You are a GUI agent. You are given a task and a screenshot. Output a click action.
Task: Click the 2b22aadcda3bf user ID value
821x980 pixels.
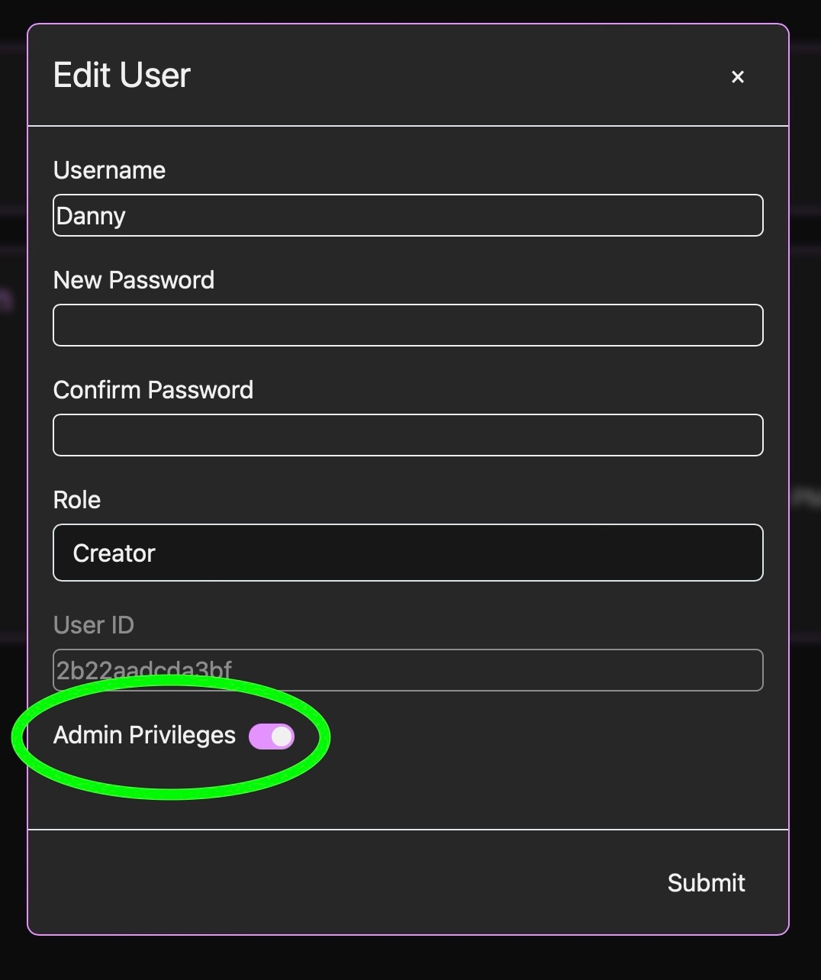point(143,670)
